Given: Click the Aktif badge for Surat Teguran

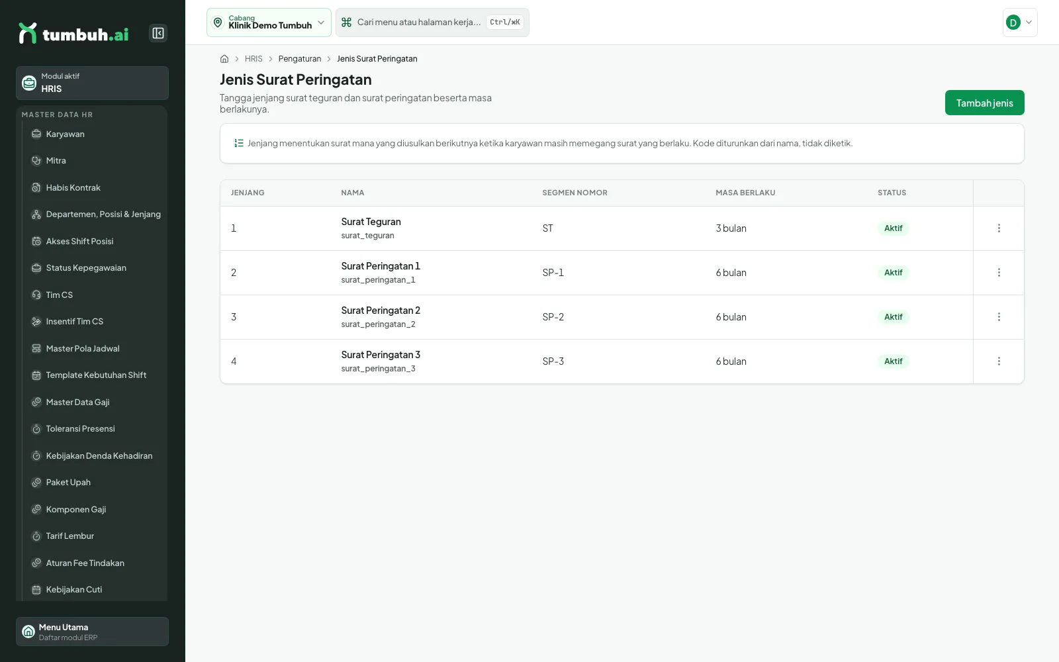Looking at the screenshot, I should coord(894,228).
